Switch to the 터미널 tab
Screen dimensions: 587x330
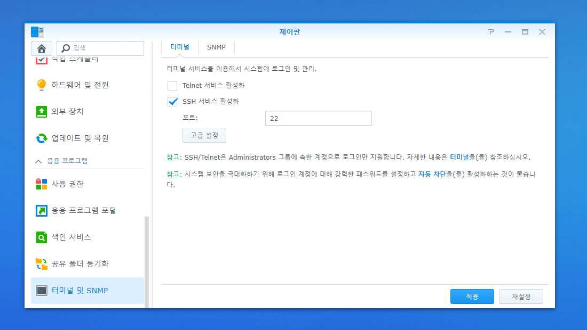(x=180, y=47)
